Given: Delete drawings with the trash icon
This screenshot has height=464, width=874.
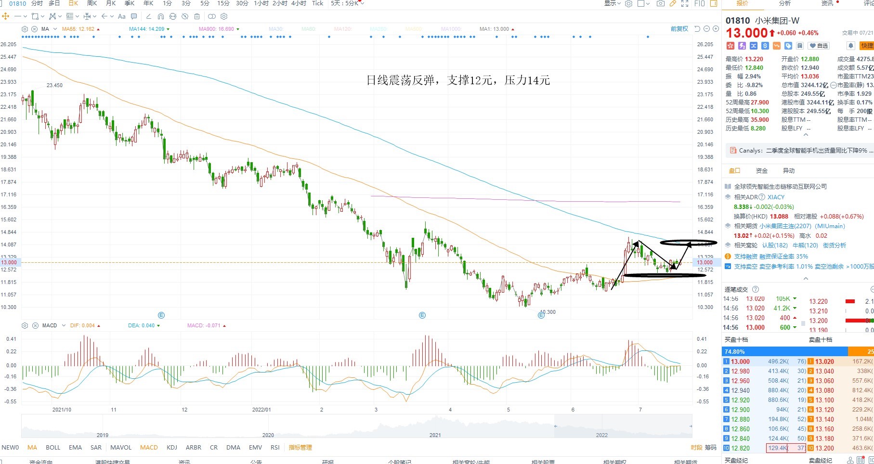Looking at the screenshot, I should (x=197, y=16).
